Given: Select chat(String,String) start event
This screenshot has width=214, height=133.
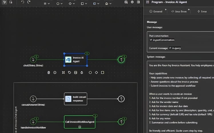Looking at the screenshot, I should 33,60.
